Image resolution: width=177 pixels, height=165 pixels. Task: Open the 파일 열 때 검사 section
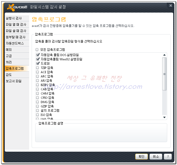point(17,24)
